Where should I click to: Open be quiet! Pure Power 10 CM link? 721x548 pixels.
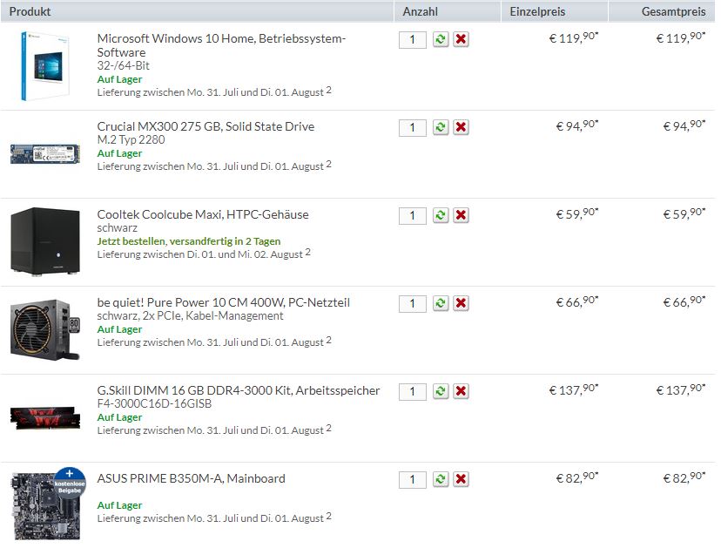click(x=224, y=302)
